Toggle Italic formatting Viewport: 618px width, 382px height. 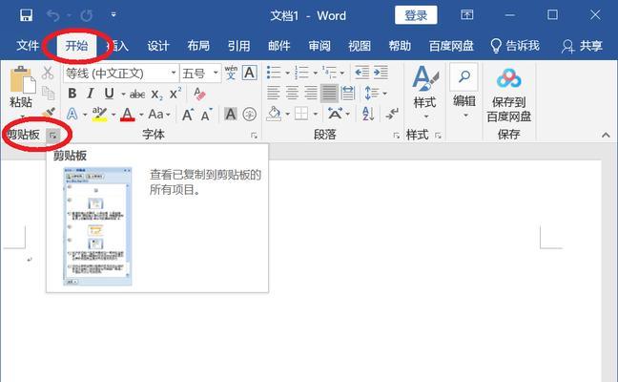point(91,94)
